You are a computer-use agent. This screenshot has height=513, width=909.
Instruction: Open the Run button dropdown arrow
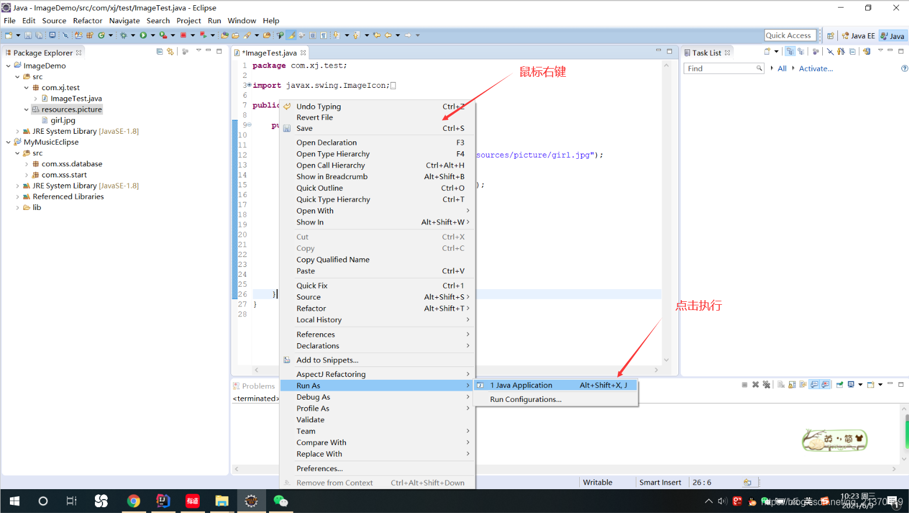[153, 35]
